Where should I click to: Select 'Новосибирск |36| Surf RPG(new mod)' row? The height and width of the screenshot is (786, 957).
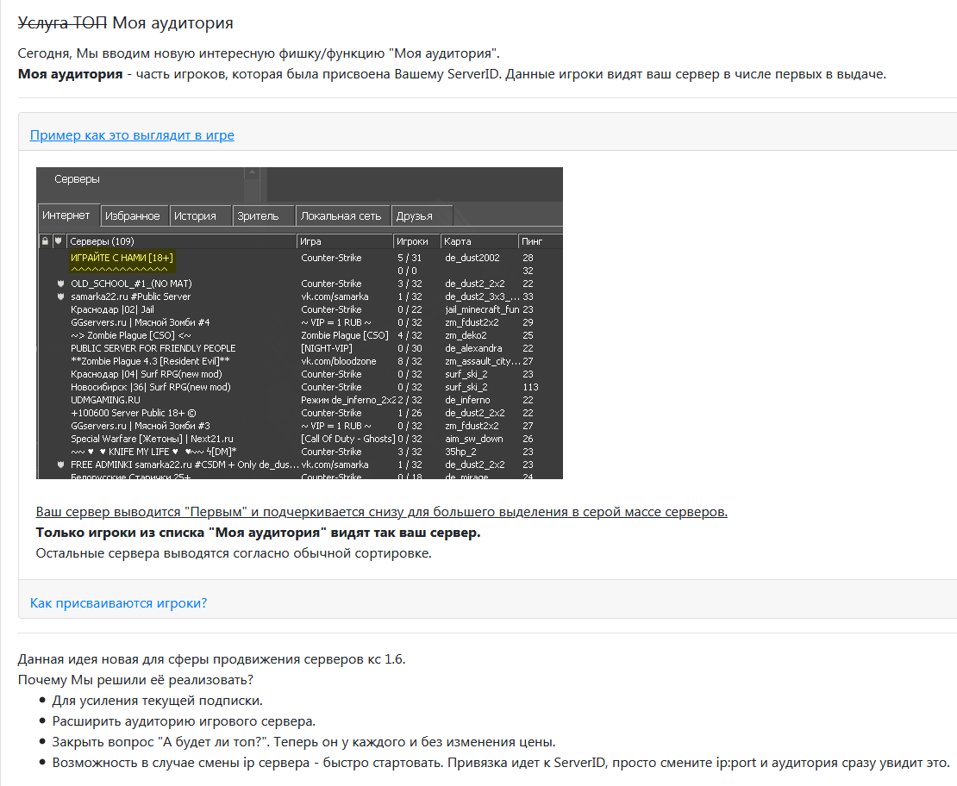[299, 387]
